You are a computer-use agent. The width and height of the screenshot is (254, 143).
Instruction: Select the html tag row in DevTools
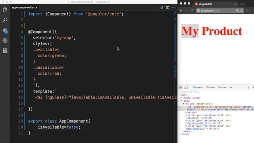[x=184, y=95]
